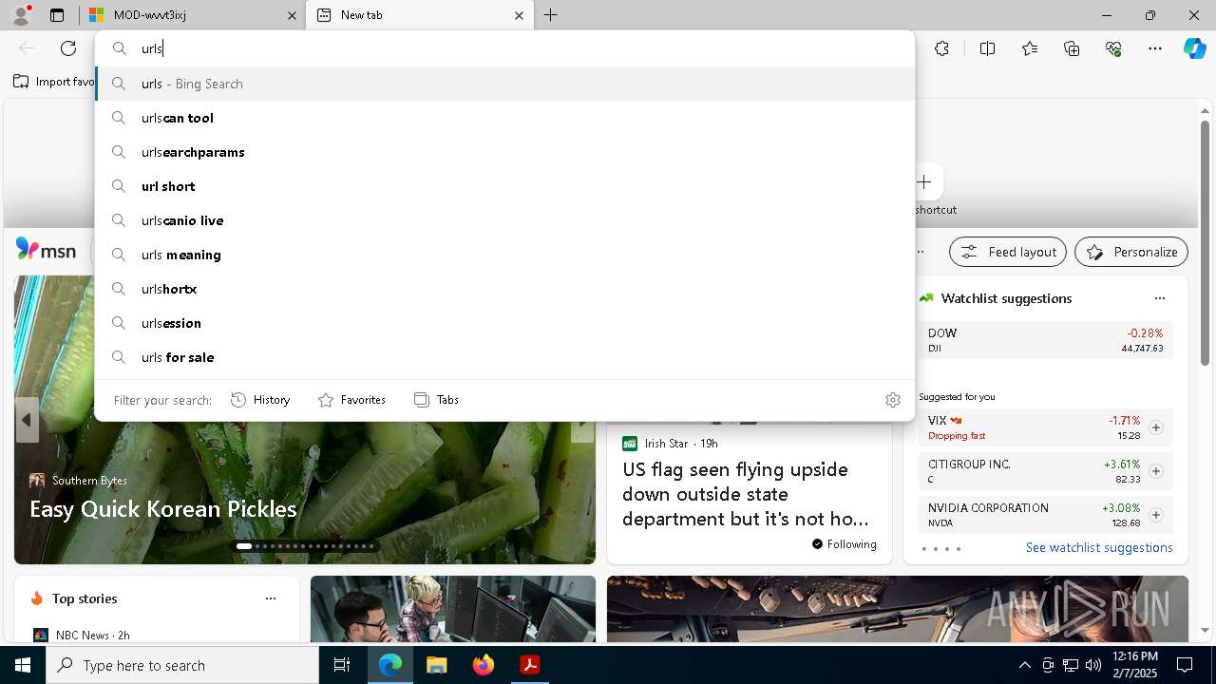Select 'urls - Bing Search' suggestion

[x=504, y=84]
